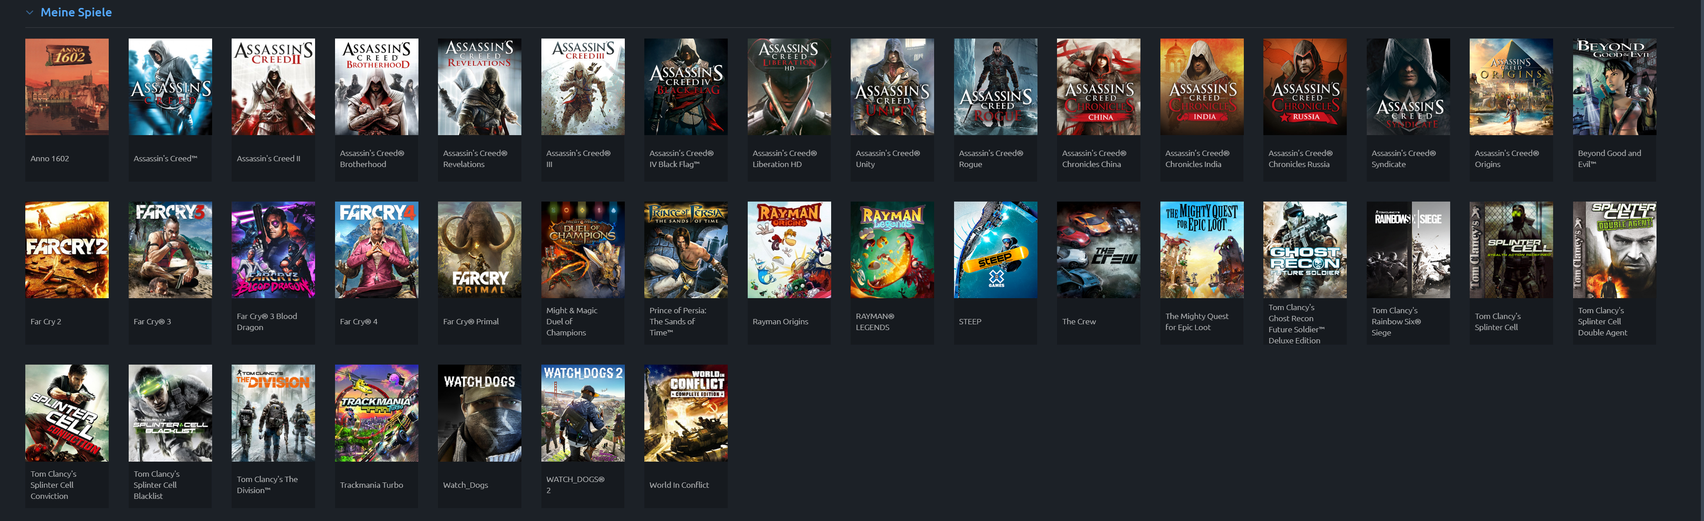
Task: Open Assassin's Creed Brotherhood
Action: click(x=376, y=86)
